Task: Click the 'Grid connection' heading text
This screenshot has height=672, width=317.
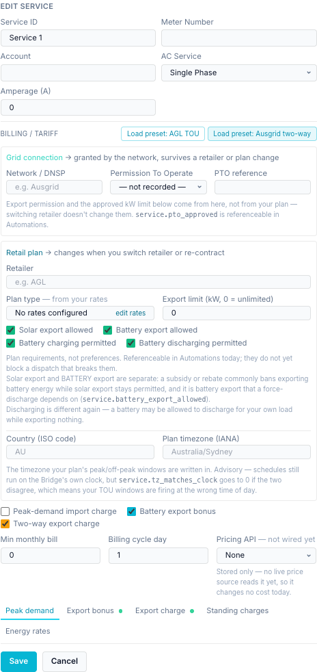Action: pos(34,157)
